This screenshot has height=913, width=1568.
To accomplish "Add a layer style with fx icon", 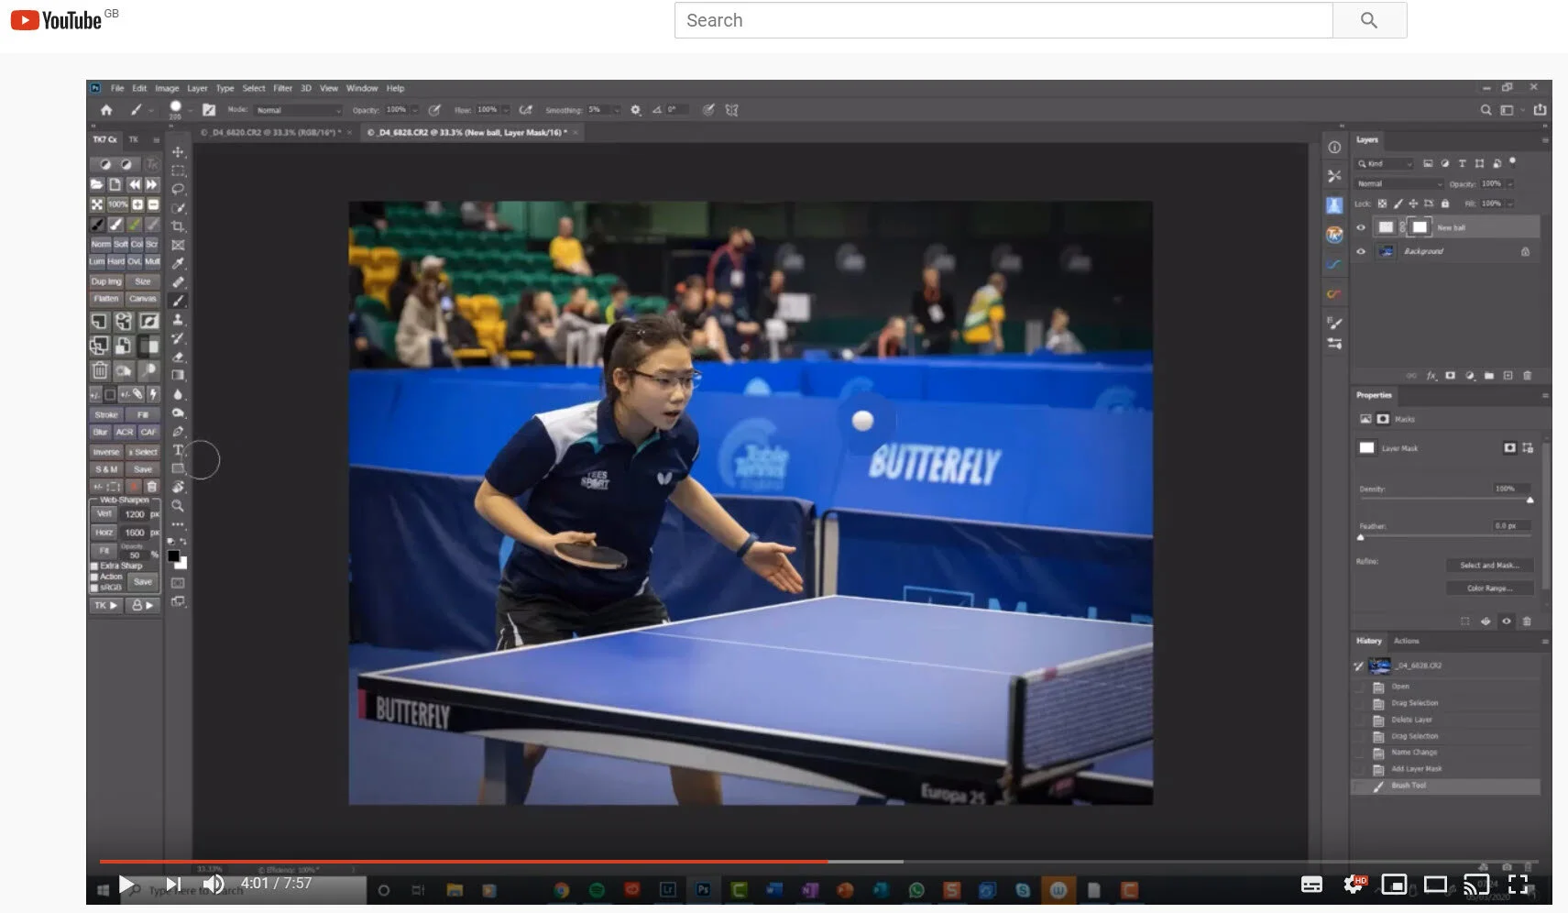I will (x=1431, y=376).
